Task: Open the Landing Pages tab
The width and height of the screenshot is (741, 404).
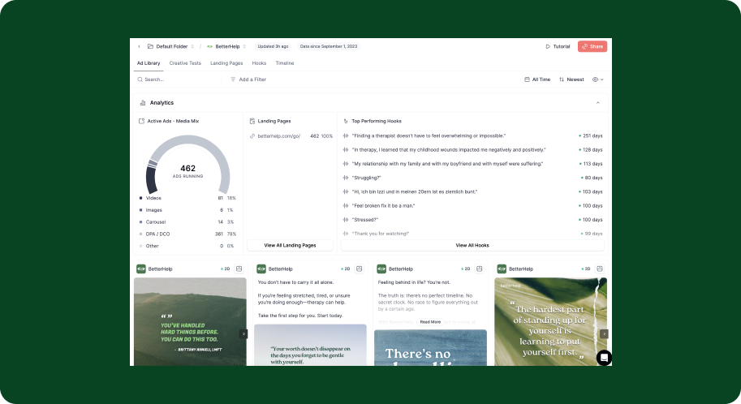Action: tap(226, 62)
